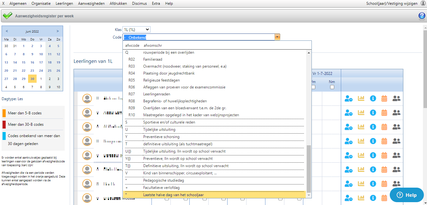Open the Algemeen menu
427x205 pixels.
point(18,3)
